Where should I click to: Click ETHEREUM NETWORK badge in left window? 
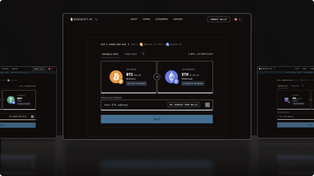pyautogui.click(x=24, y=104)
